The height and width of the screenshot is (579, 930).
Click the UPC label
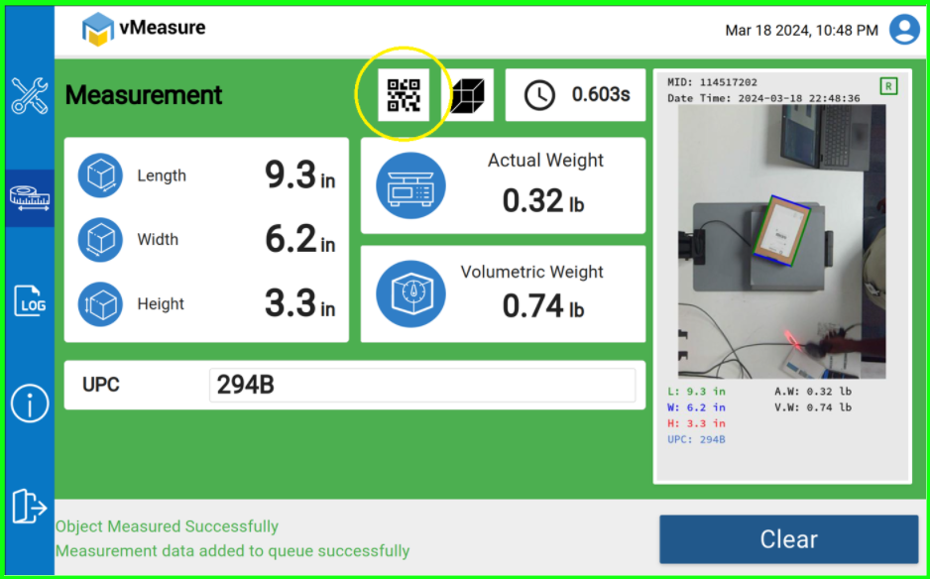coord(101,385)
